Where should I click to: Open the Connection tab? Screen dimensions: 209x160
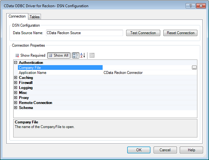[17, 16]
